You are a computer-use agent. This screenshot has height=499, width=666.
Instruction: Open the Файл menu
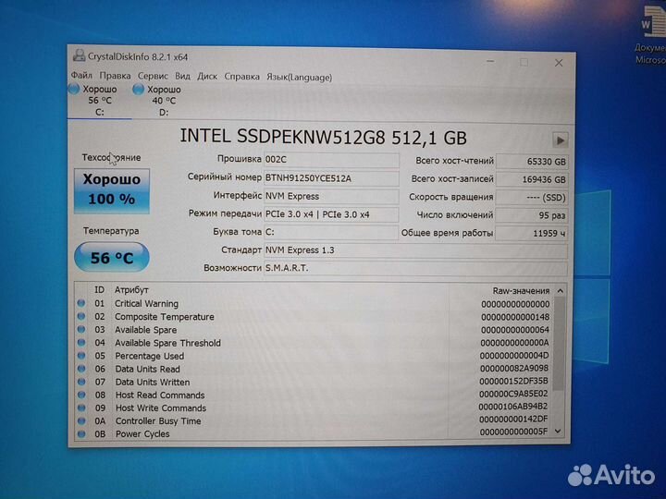tap(81, 75)
